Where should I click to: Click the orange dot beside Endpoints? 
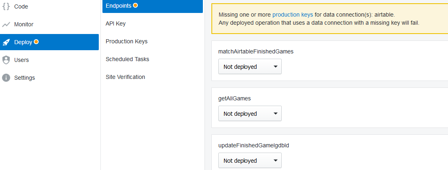click(x=135, y=5)
